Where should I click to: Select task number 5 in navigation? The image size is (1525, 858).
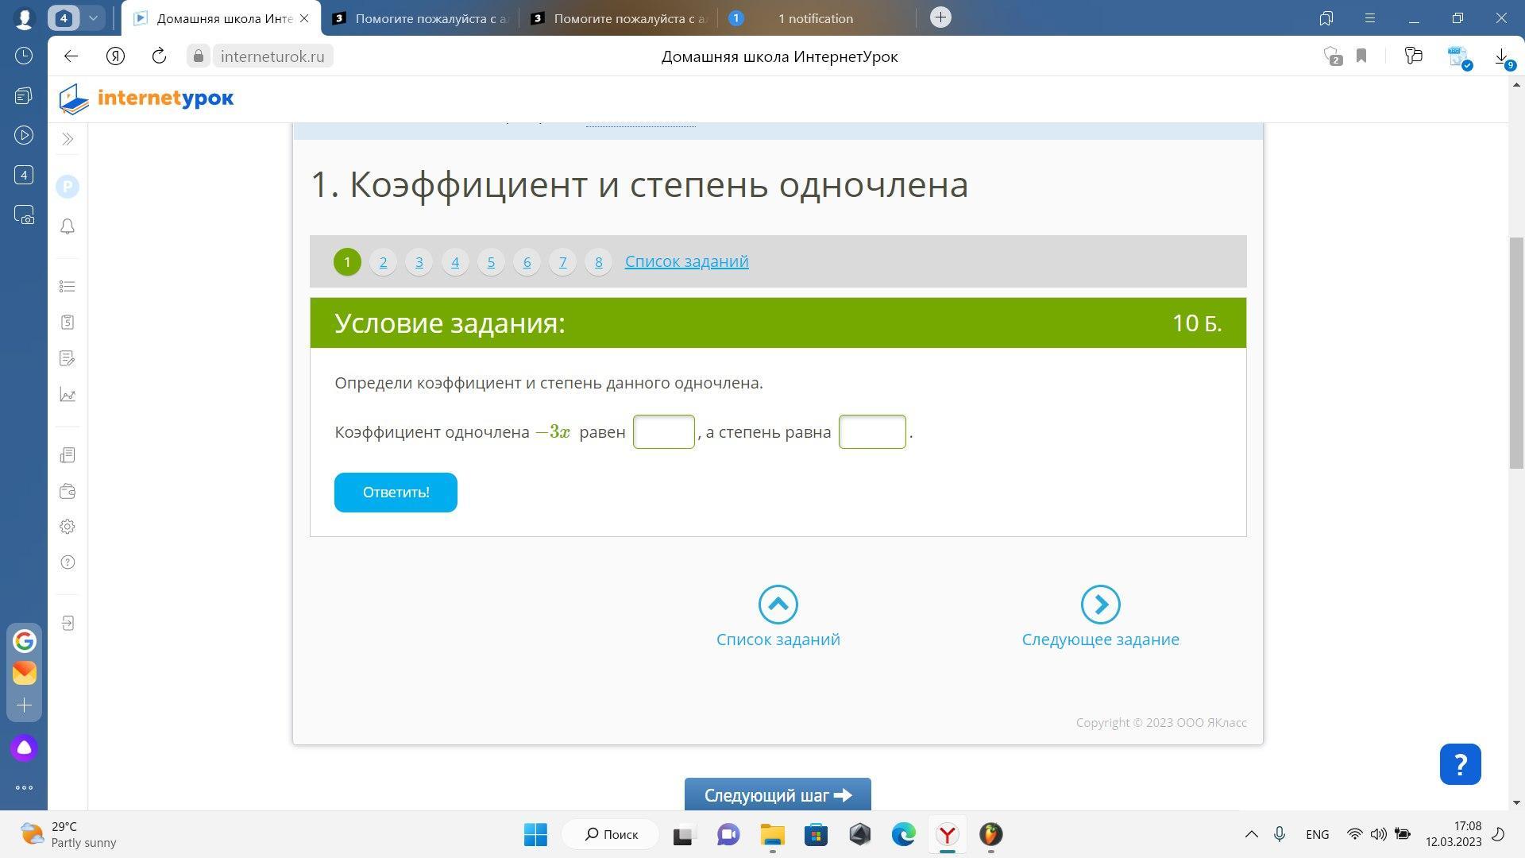click(491, 262)
